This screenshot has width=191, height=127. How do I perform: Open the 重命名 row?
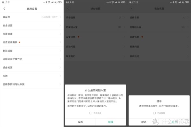pos(32,17)
